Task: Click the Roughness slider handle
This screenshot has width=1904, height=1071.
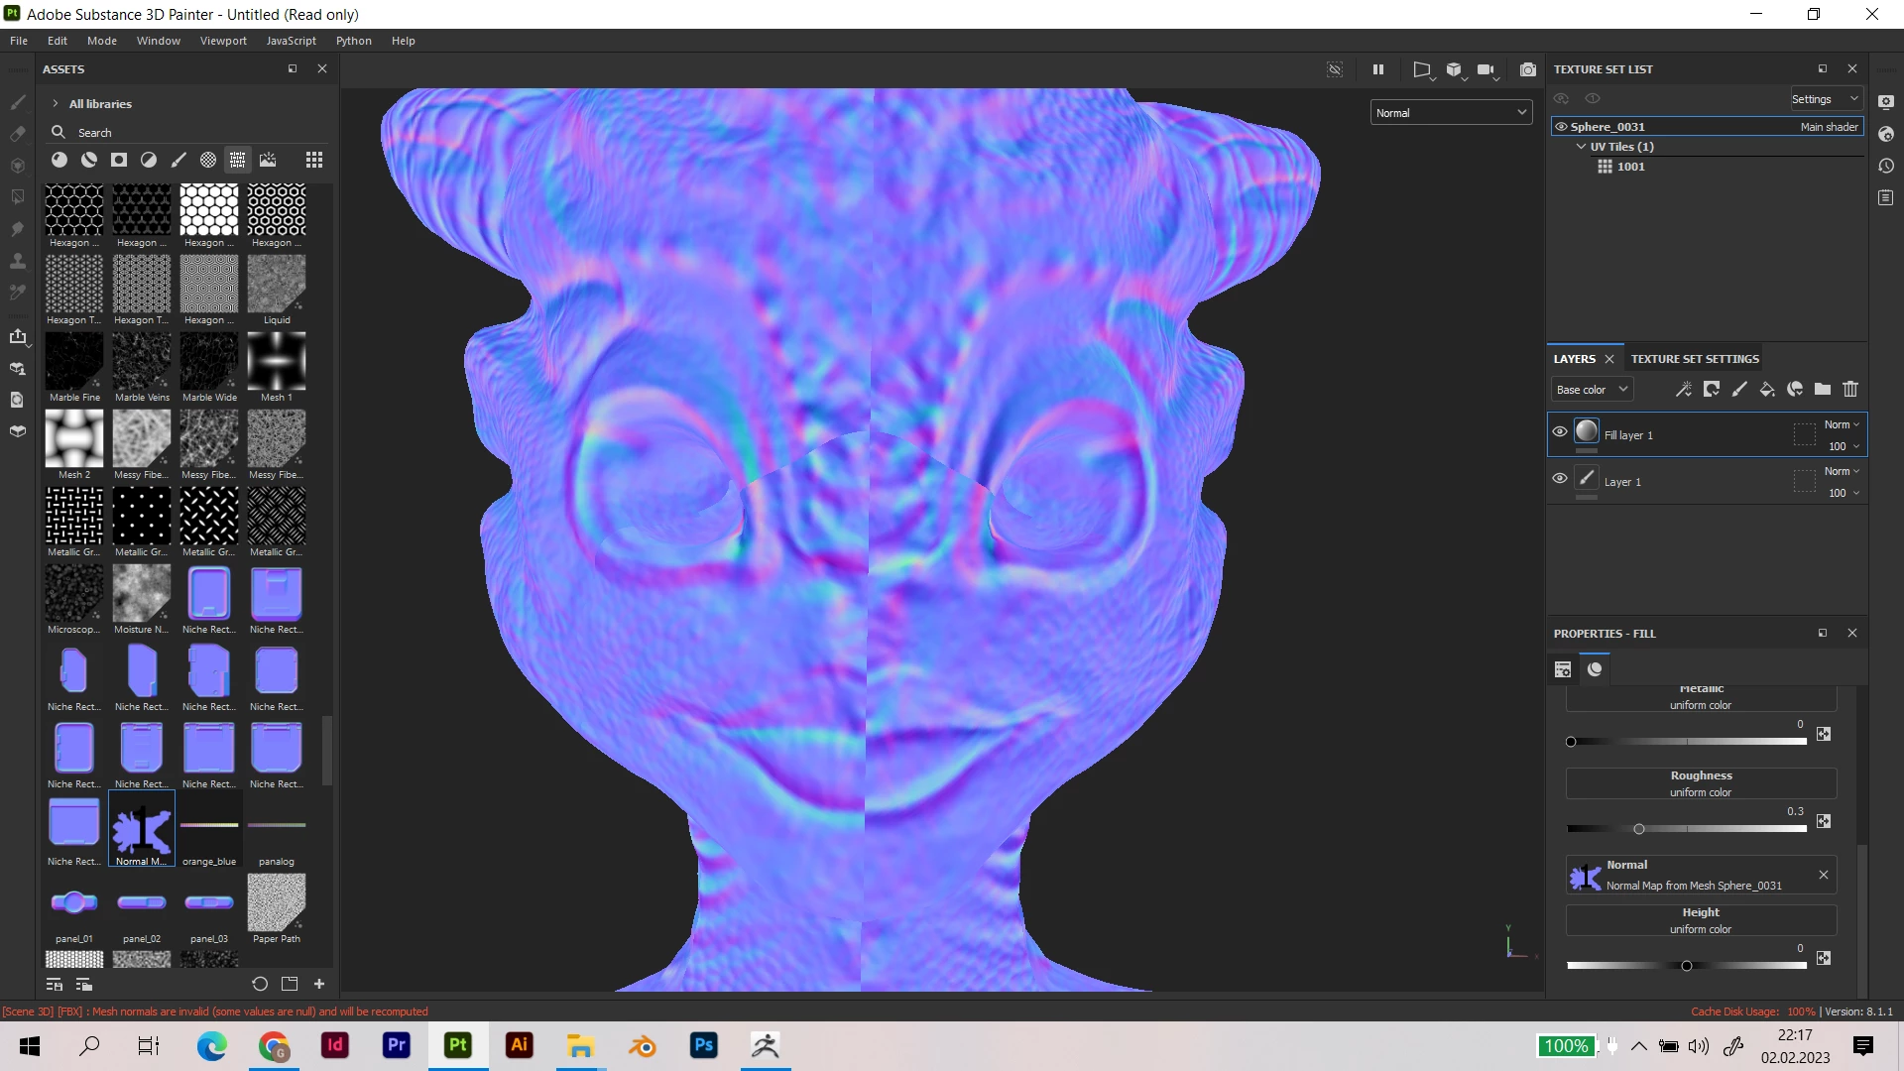Action: (1638, 829)
